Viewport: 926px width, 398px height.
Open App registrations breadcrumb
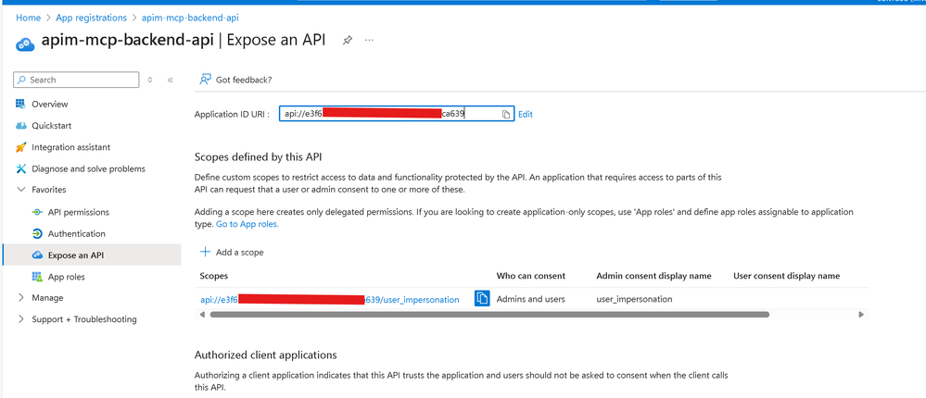click(92, 18)
